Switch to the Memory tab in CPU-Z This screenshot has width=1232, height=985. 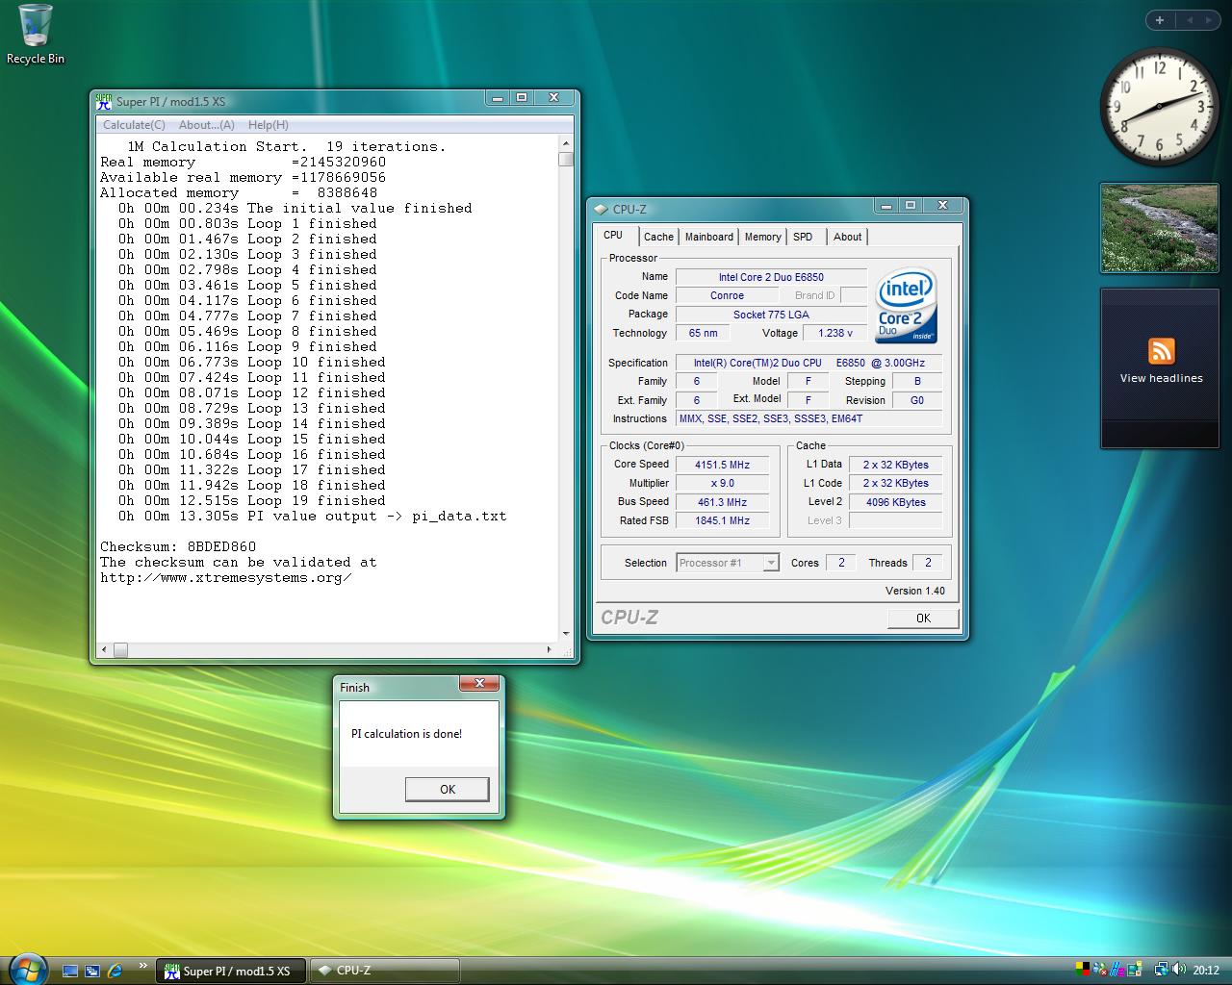coord(763,237)
